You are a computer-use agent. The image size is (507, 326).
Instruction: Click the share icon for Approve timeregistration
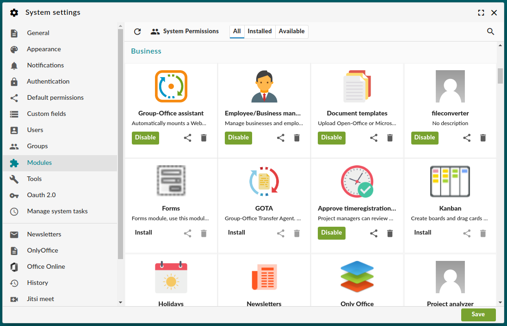coord(374,233)
